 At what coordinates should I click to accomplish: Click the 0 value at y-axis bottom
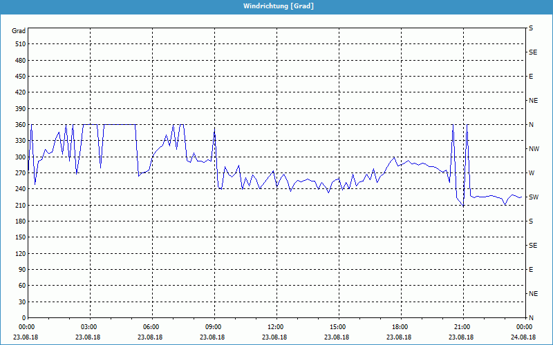tap(24, 318)
